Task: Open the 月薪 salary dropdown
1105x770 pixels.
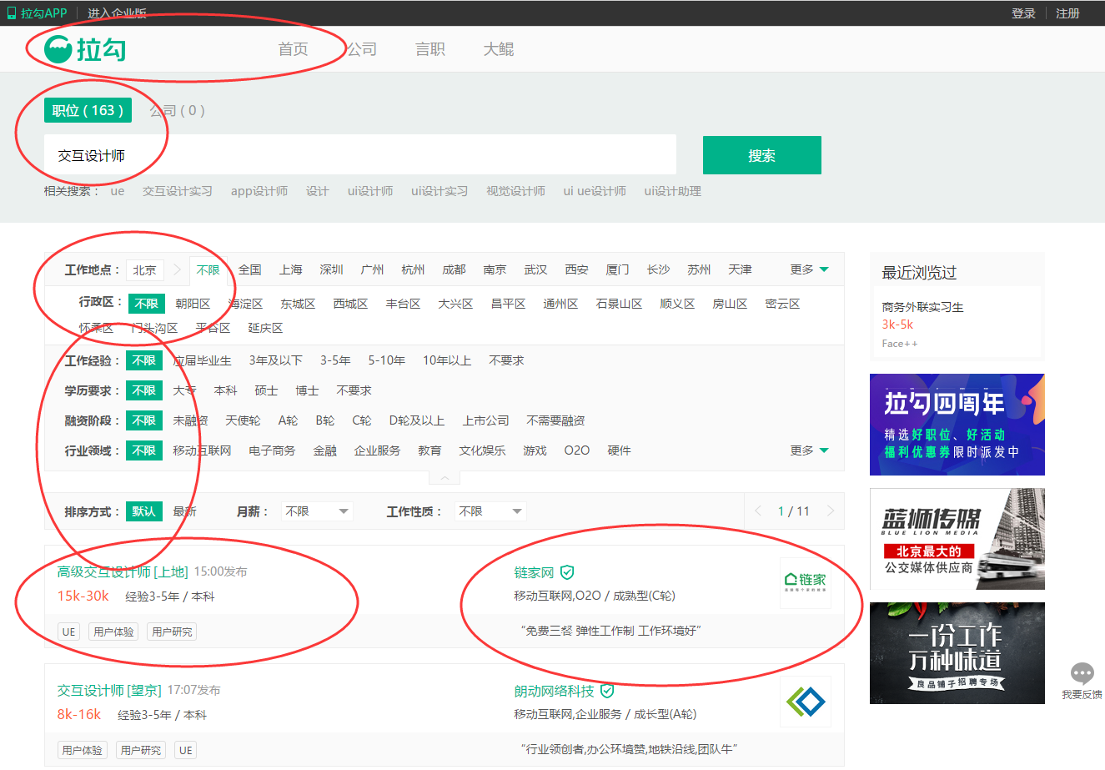Action: (x=317, y=511)
